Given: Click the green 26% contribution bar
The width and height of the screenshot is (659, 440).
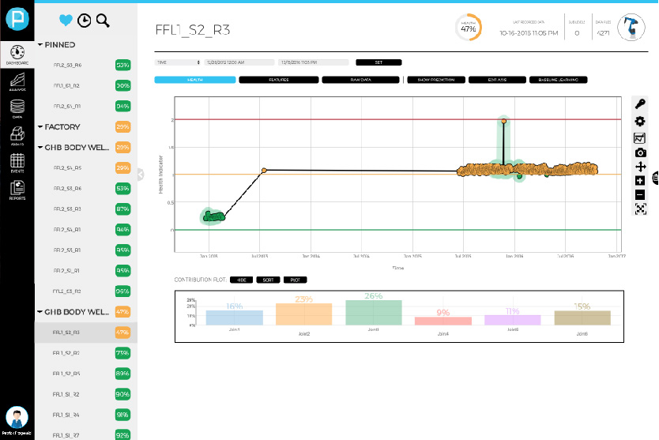Looking at the screenshot, I should [373, 313].
